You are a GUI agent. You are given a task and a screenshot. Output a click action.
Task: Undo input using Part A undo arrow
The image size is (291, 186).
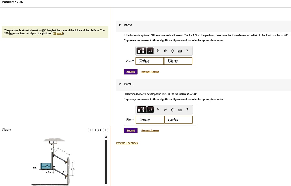(158, 51)
